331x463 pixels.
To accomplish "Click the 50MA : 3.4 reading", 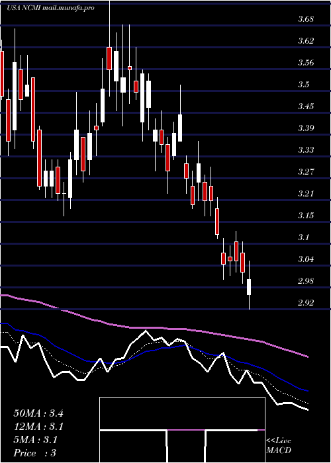I will pos(38,413).
